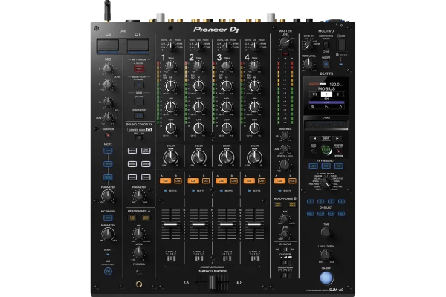Click the USB A port
The image size is (446, 297).
coord(108,45)
